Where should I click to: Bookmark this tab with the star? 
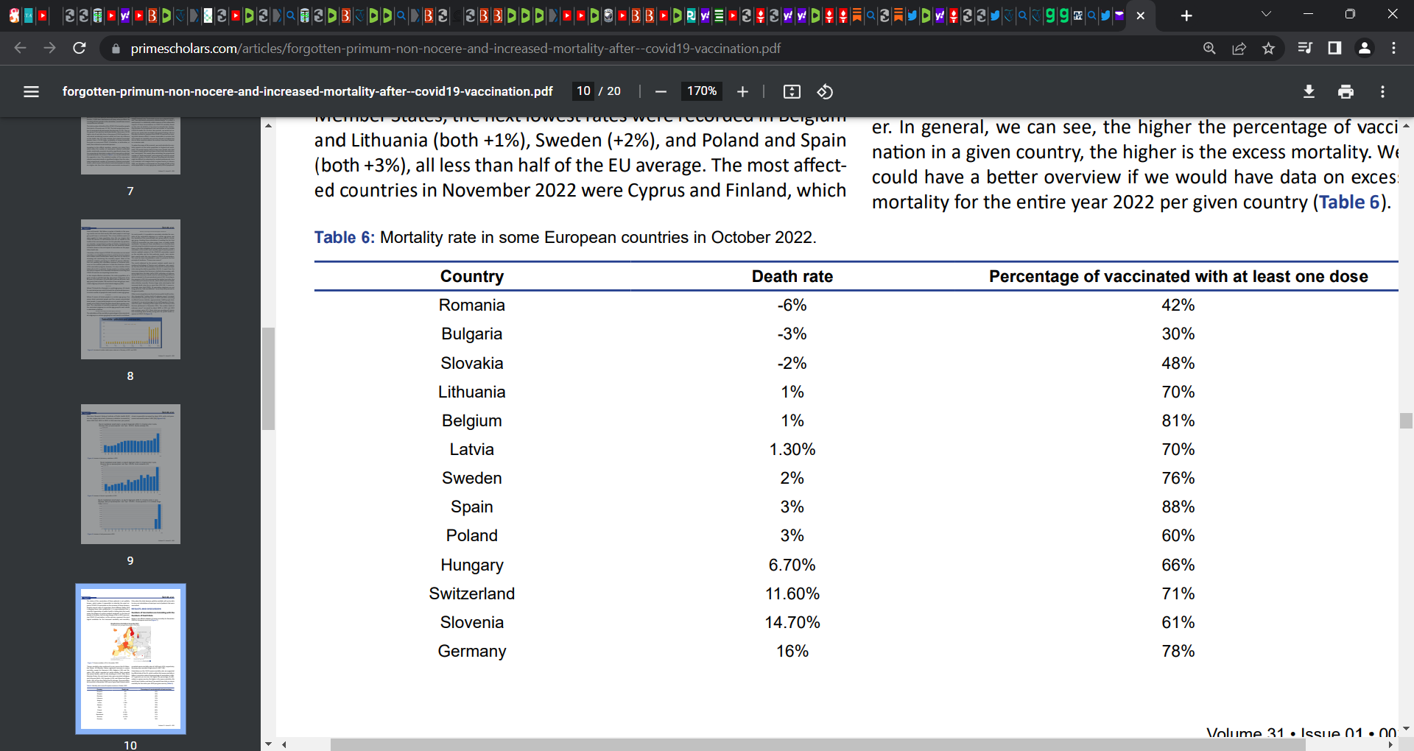tap(1268, 48)
